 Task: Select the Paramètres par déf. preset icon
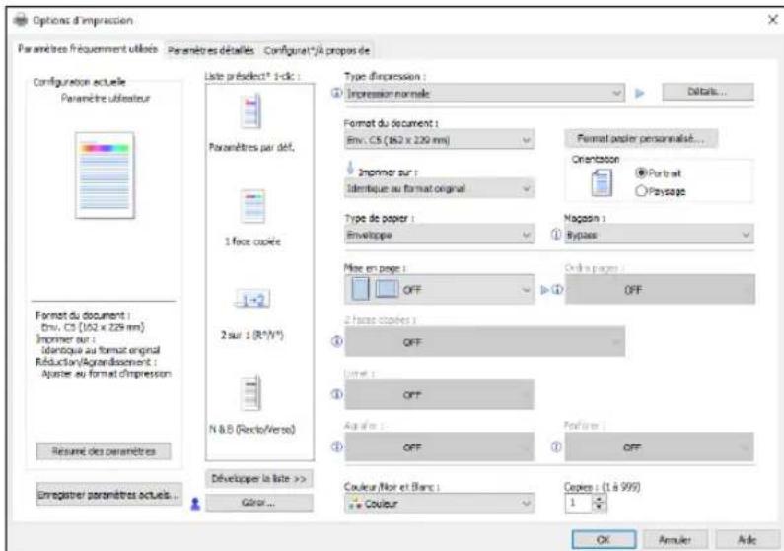(x=251, y=111)
